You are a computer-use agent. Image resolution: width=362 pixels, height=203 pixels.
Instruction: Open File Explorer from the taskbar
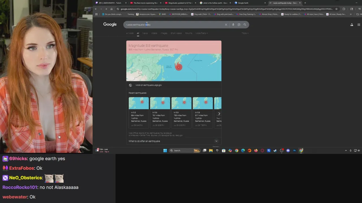[x=211, y=151]
